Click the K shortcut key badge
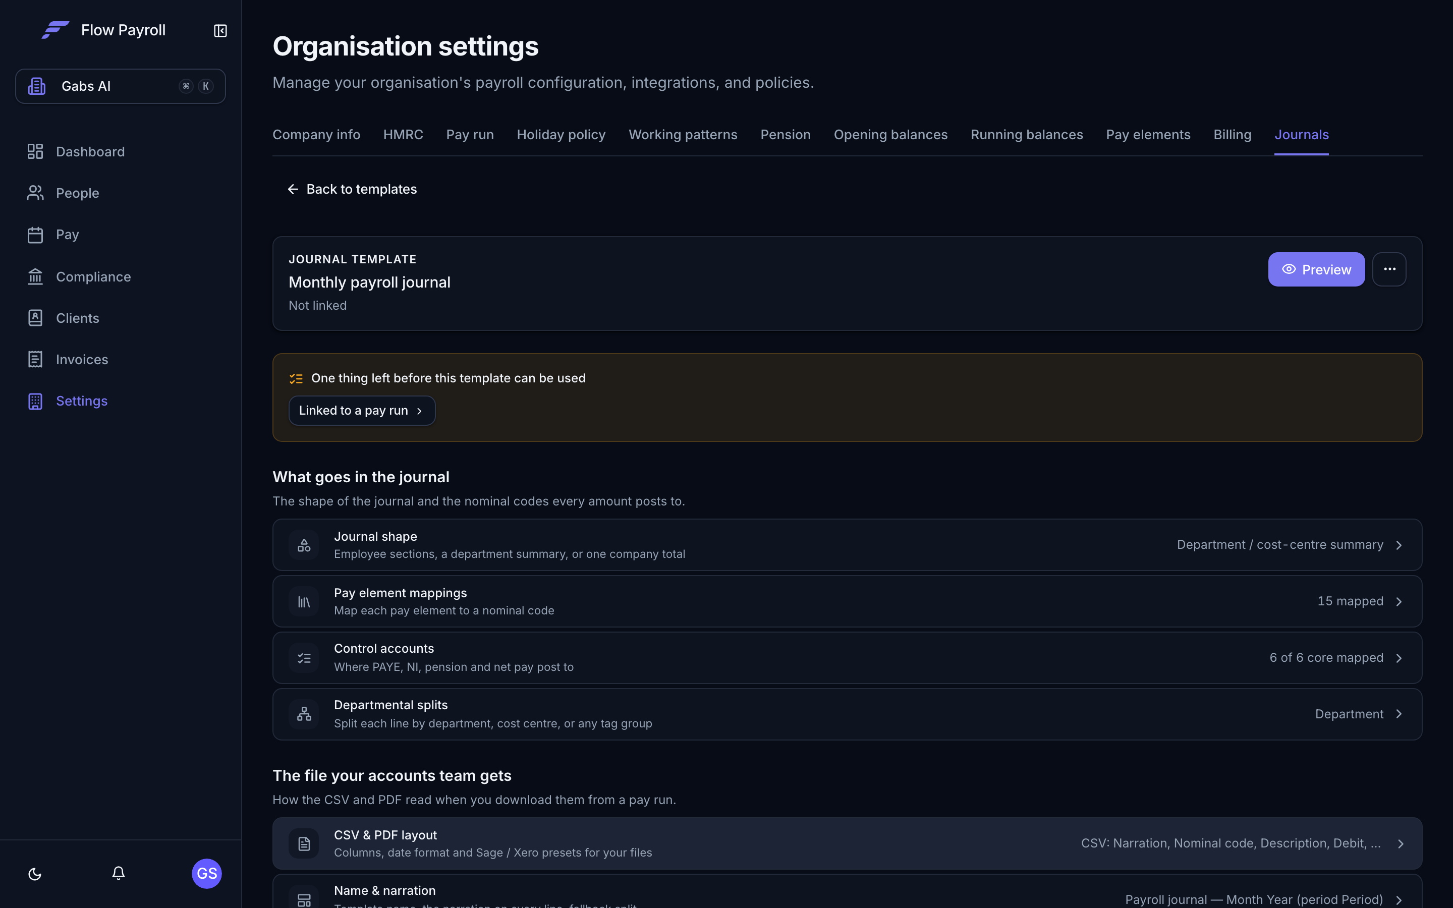This screenshot has width=1453, height=908. (x=205, y=86)
